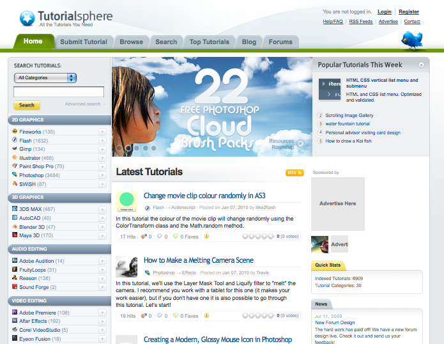Click the Sound Forge category icon

click(15, 286)
